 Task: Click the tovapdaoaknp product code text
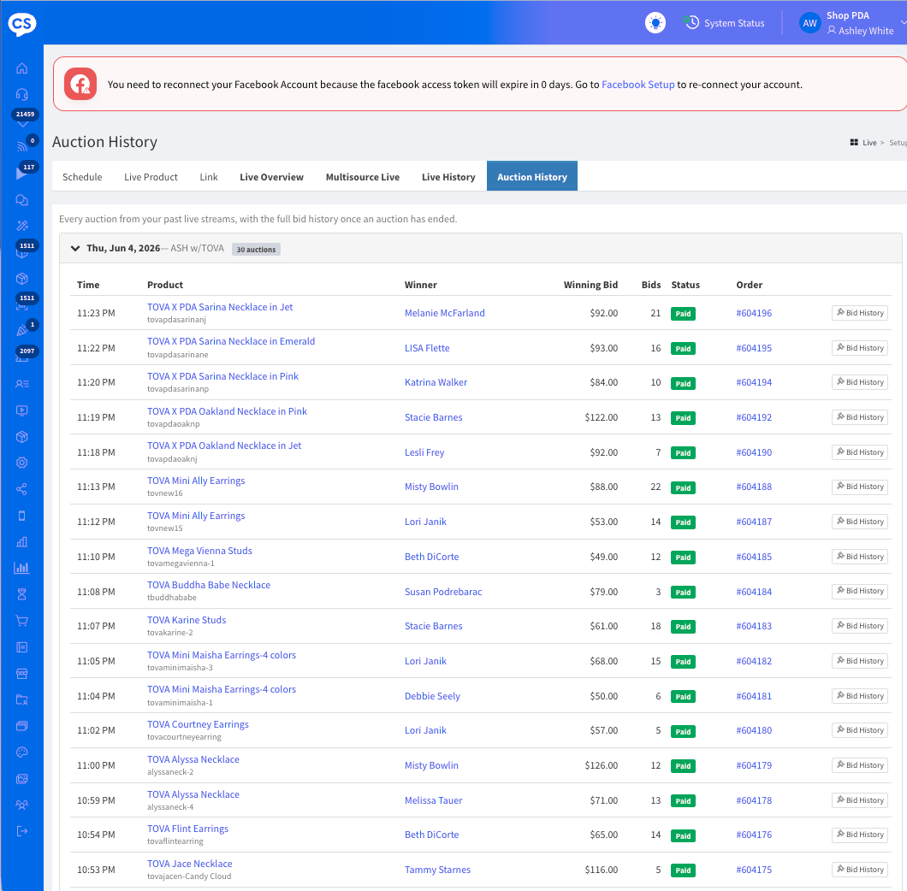pos(174,424)
